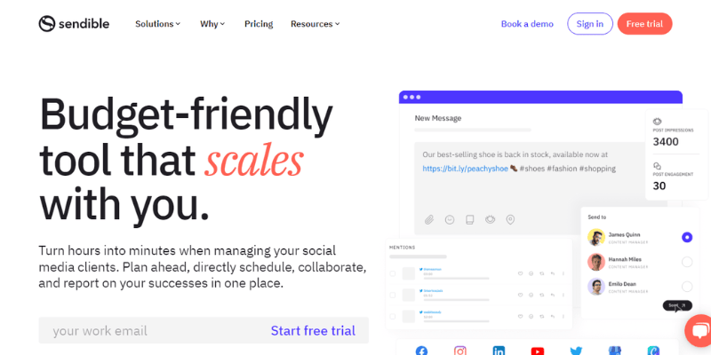Screen dimensions: 711x355
Task: Click the Sign in button
Action: tap(590, 24)
